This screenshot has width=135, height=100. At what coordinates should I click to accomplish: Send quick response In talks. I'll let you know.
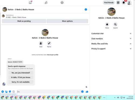point(21,77)
